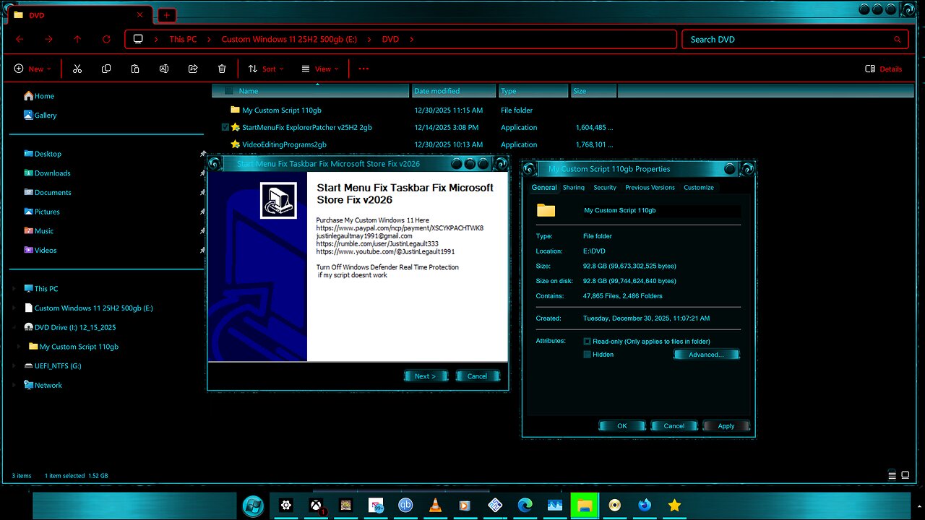This screenshot has height=520, width=925.
Task: Check the Hidden attribute checkbox
Action: pos(588,355)
